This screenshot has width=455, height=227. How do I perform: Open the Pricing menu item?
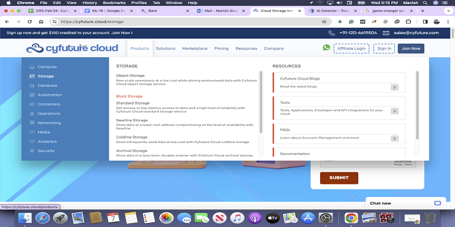(x=221, y=48)
